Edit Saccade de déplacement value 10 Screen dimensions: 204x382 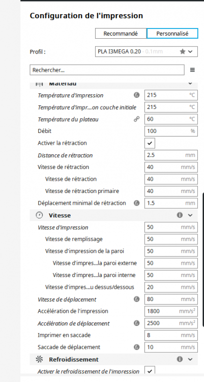click(x=171, y=347)
